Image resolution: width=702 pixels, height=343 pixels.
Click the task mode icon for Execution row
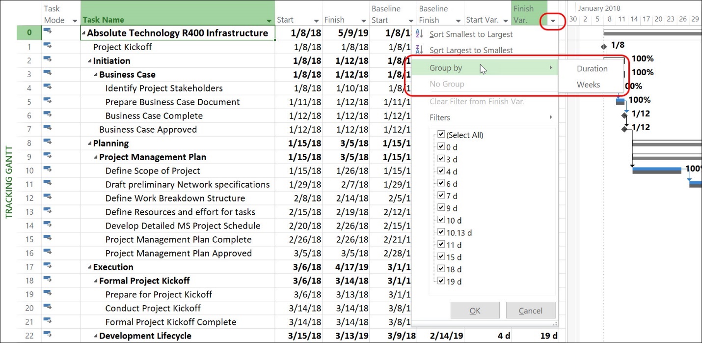point(48,265)
